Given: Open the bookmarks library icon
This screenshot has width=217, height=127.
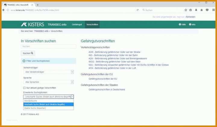Looking at the screenshot, I should (x=190, y=10).
